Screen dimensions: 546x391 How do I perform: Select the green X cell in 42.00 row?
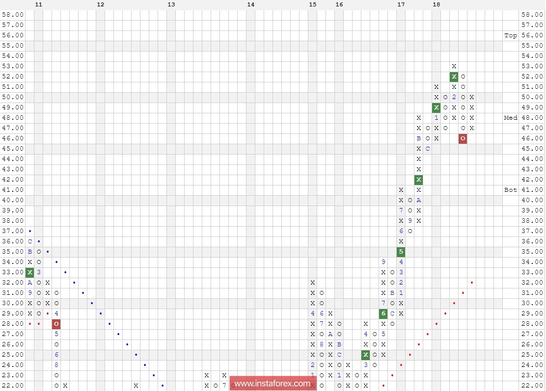(x=418, y=180)
